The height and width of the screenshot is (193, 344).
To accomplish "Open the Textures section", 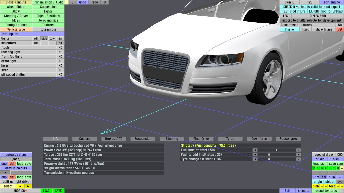I will (x=48, y=25).
